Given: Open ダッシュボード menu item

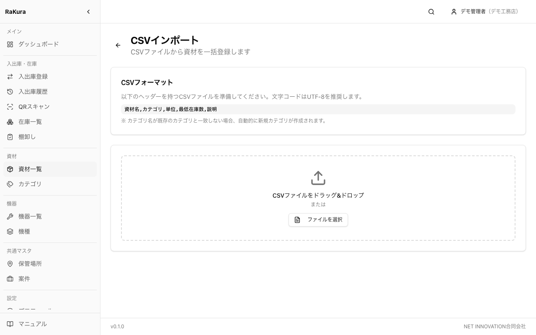Looking at the screenshot, I should point(50,44).
